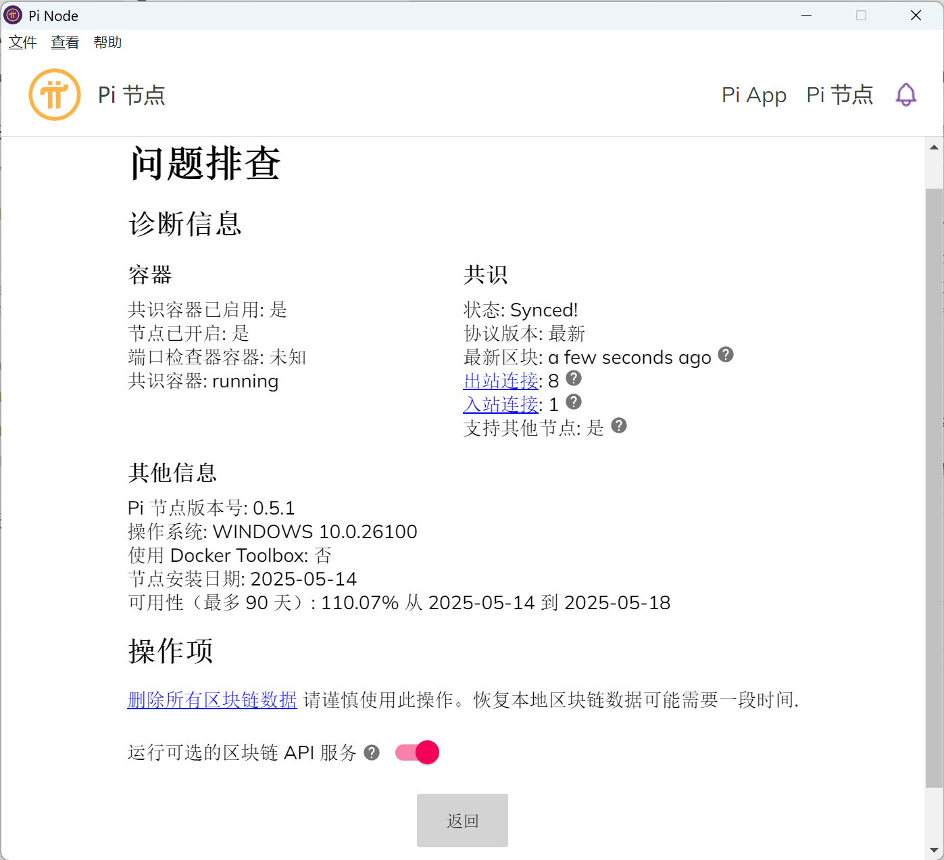
Task: Click the help icon beside 出站连接
Action: 574,378
